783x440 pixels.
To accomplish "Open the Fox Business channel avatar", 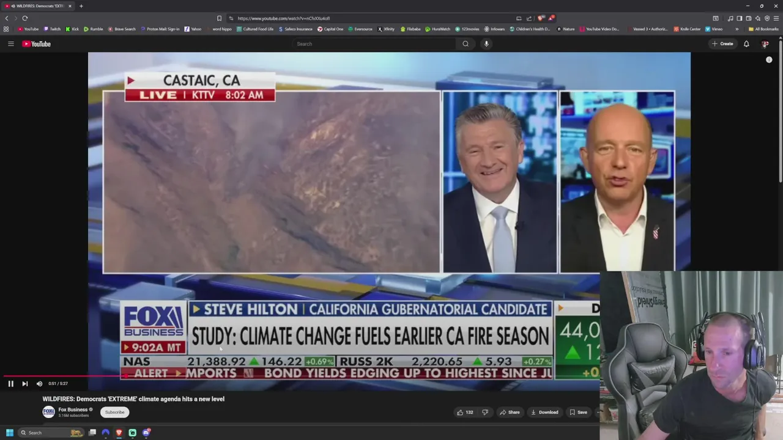I will pyautogui.click(x=48, y=412).
